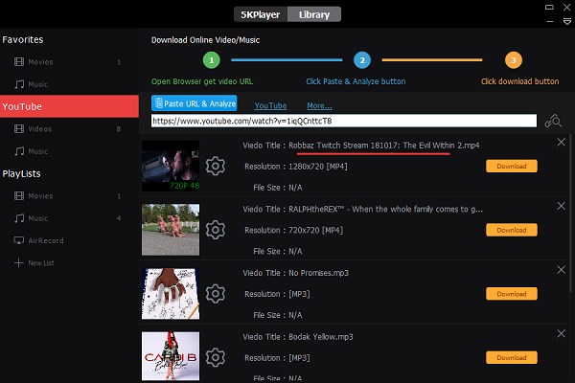Screen dimensions: 575x383
Task: Switch to the 5KPlayer tab
Action: pos(261,14)
